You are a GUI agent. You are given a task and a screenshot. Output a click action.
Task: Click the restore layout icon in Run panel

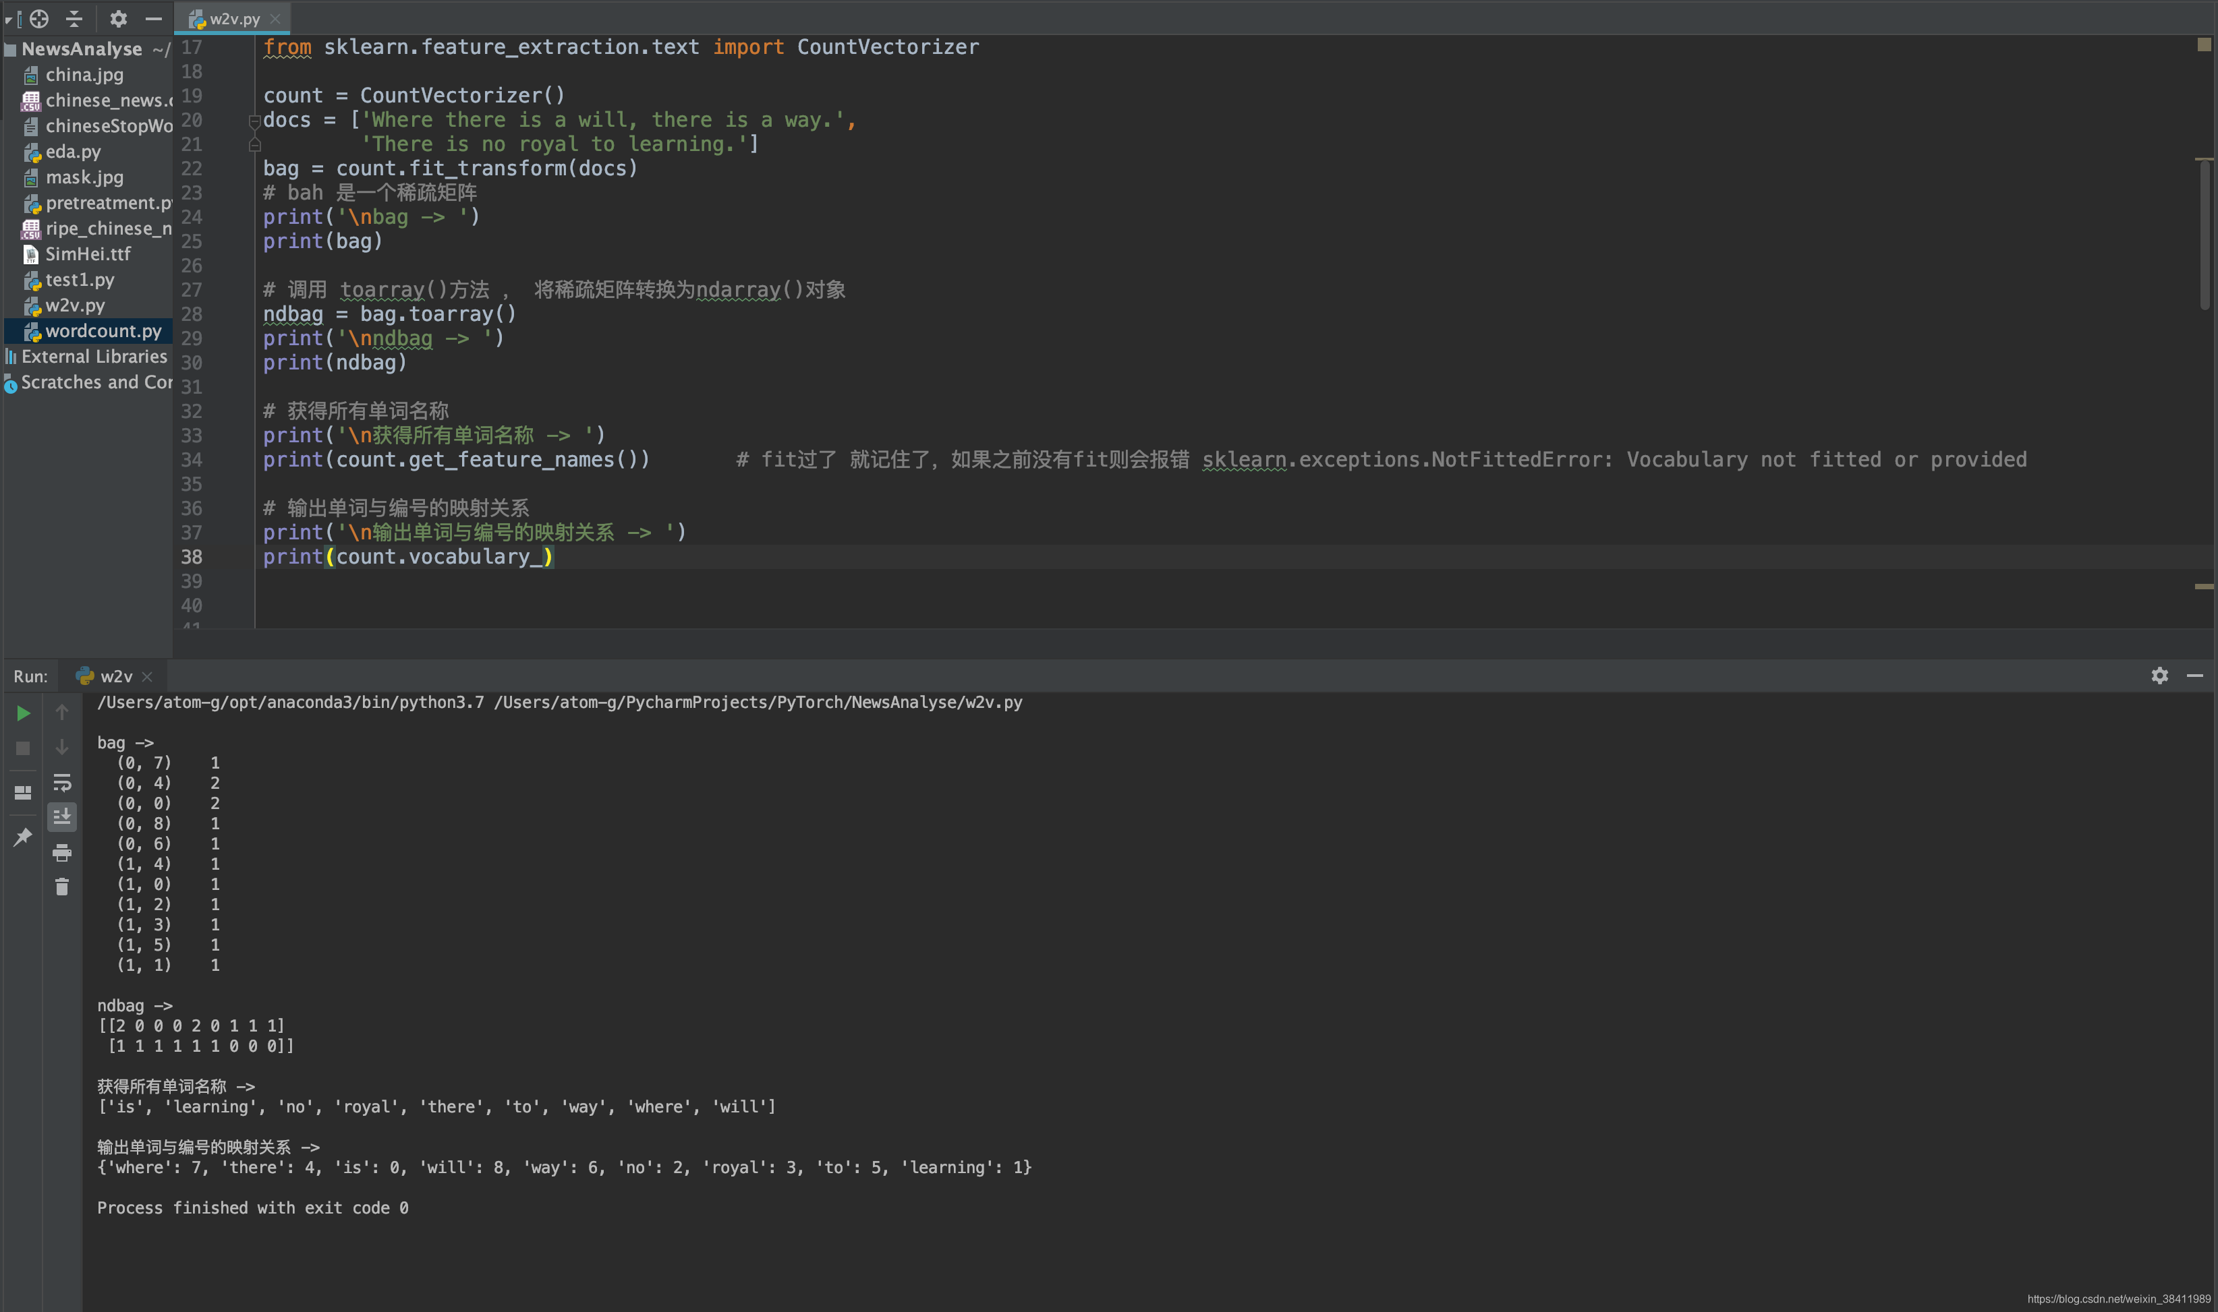[x=23, y=792]
